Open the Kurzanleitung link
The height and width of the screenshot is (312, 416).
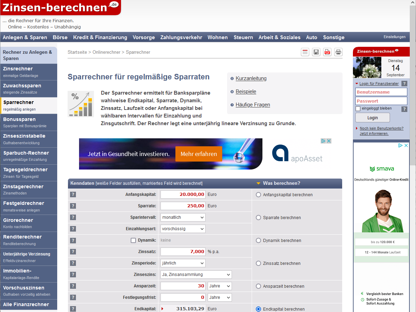click(251, 78)
